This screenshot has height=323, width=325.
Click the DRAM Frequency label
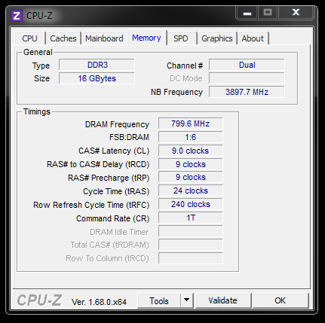(117, 124)
